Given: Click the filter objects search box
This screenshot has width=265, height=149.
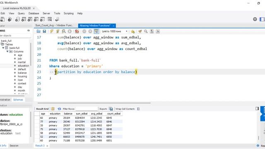Looking at the screenshot, I should click(x=16, y=36).
